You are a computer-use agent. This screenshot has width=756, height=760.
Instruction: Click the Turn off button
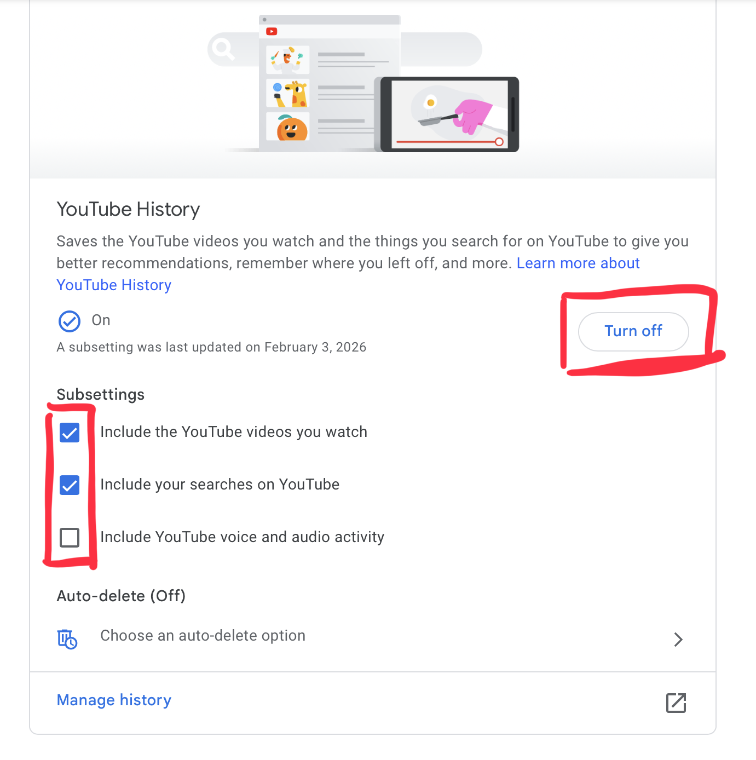633,331
